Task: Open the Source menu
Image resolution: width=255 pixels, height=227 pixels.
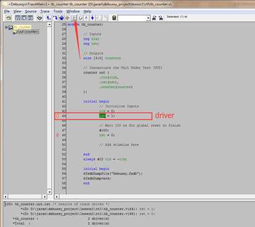Action: (x=31, y=11)
